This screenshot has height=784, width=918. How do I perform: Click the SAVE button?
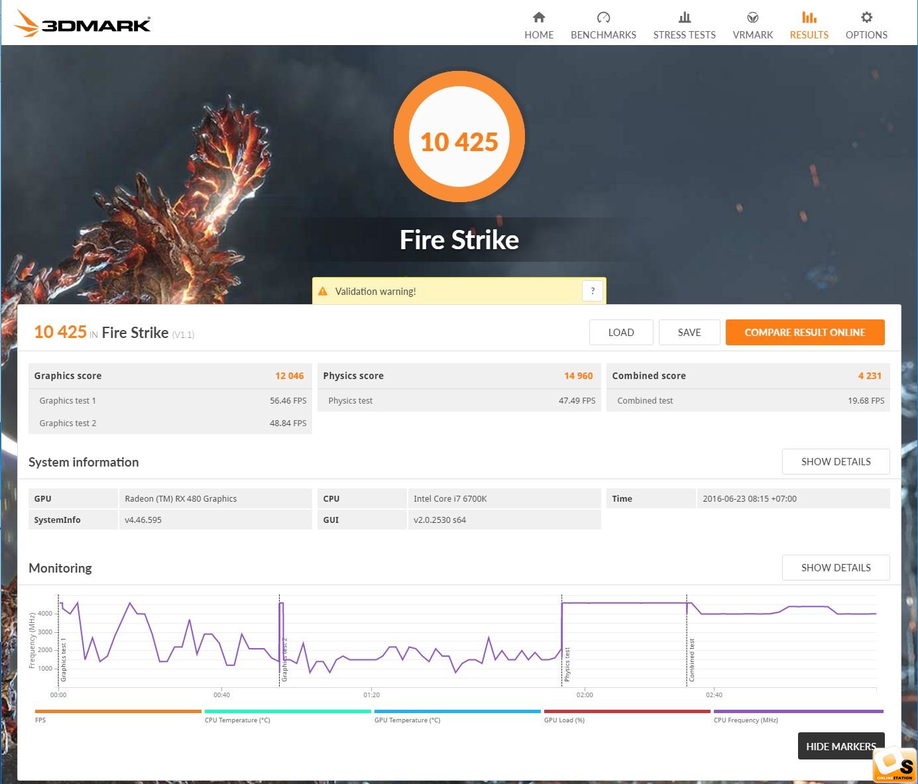689,333
